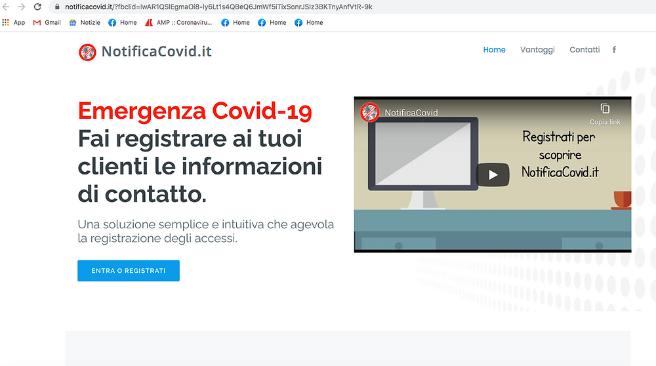Open the AMP Coronavirus bookmark

pyautogui.click(x=178, y=22)
